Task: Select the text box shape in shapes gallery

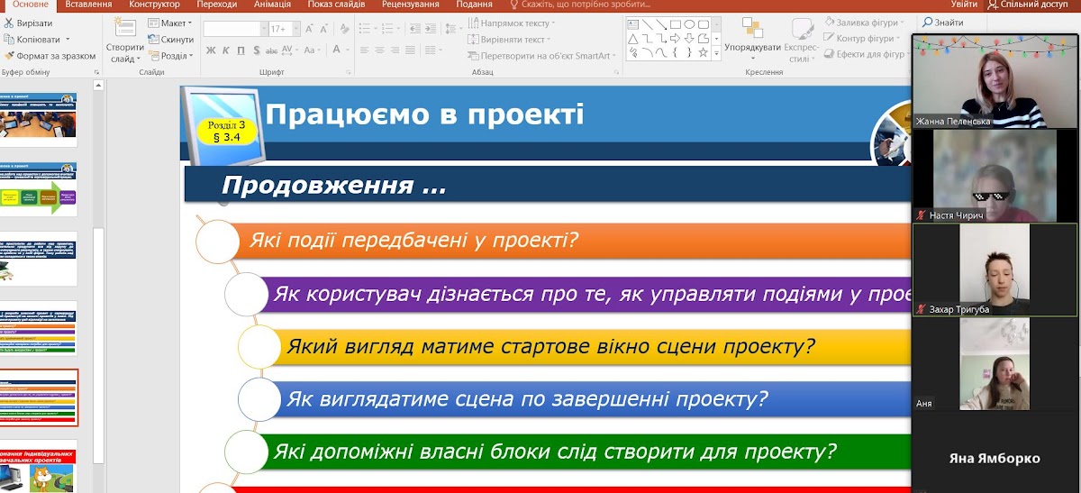Action: click(x=633, y=23)
